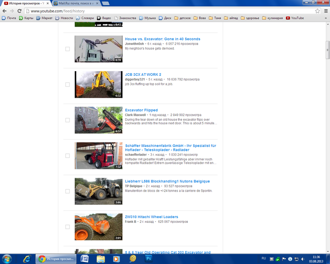
Task: Reload the YouTube history page
Action: pyautogui.click(x=19, y=11)
